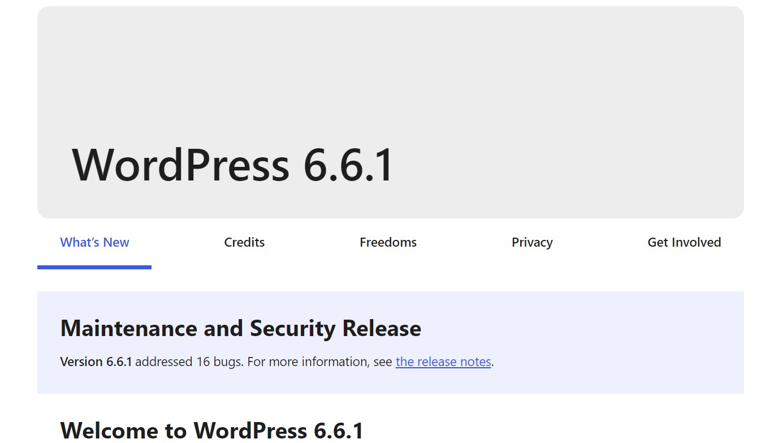Go to the Freedoms tab
The image size is (783, 443).
(388, 242)
